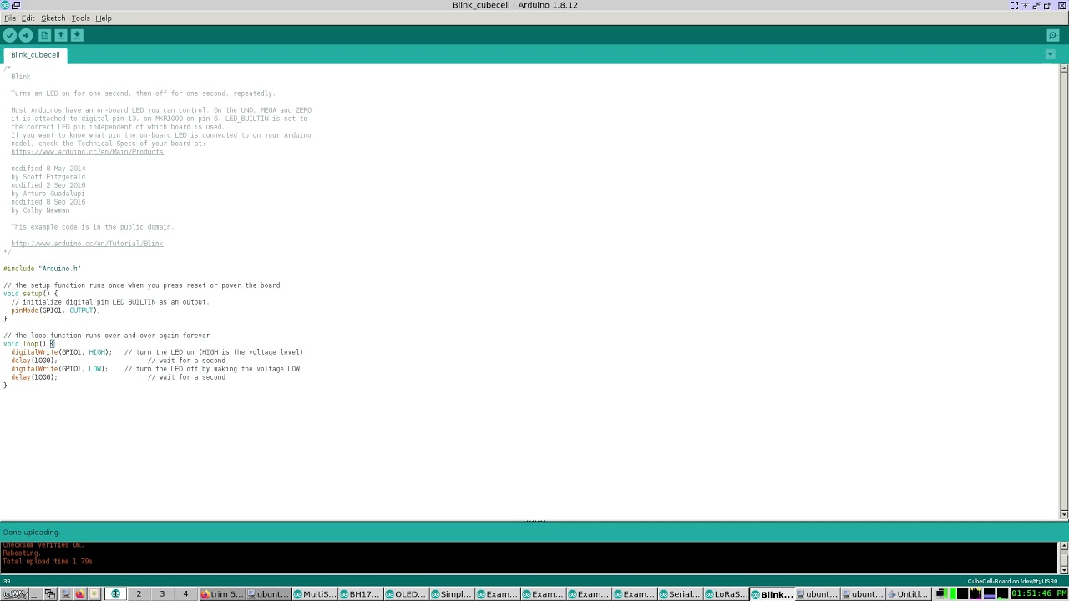Select the Blink_cubecell sketch tab
1069x601 pixels.
click(x=35, y=55)
